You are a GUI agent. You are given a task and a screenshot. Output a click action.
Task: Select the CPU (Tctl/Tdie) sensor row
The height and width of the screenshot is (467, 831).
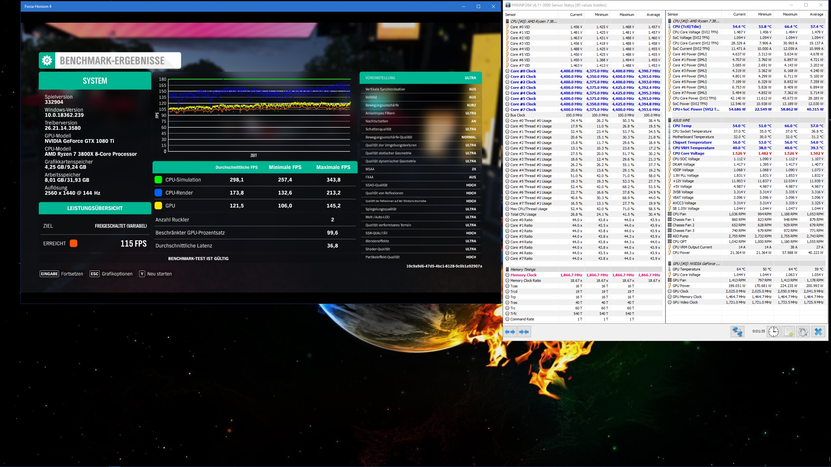click(x=686, y=27)
